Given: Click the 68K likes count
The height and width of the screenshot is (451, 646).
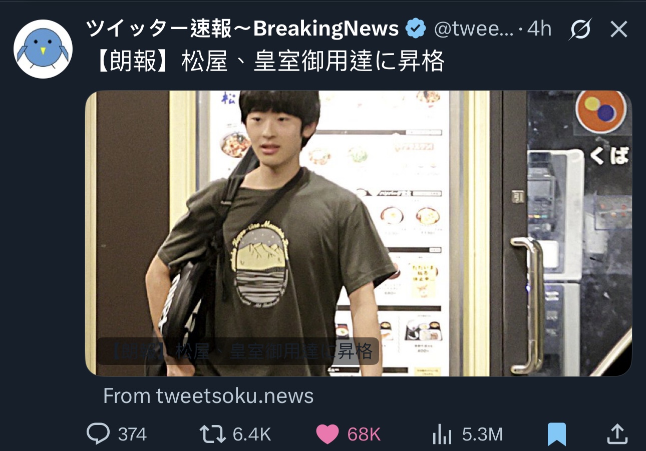Looking at the screenshot, I should coord(364,434).
